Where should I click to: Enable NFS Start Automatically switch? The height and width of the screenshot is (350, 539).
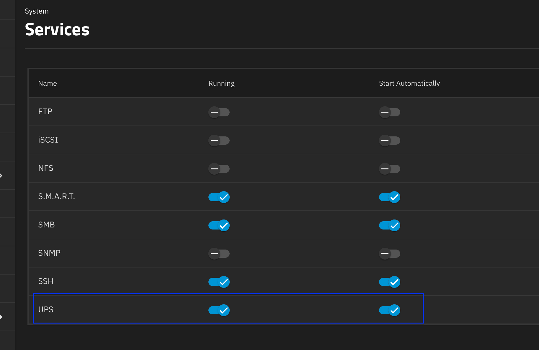[x=389, y=169]
